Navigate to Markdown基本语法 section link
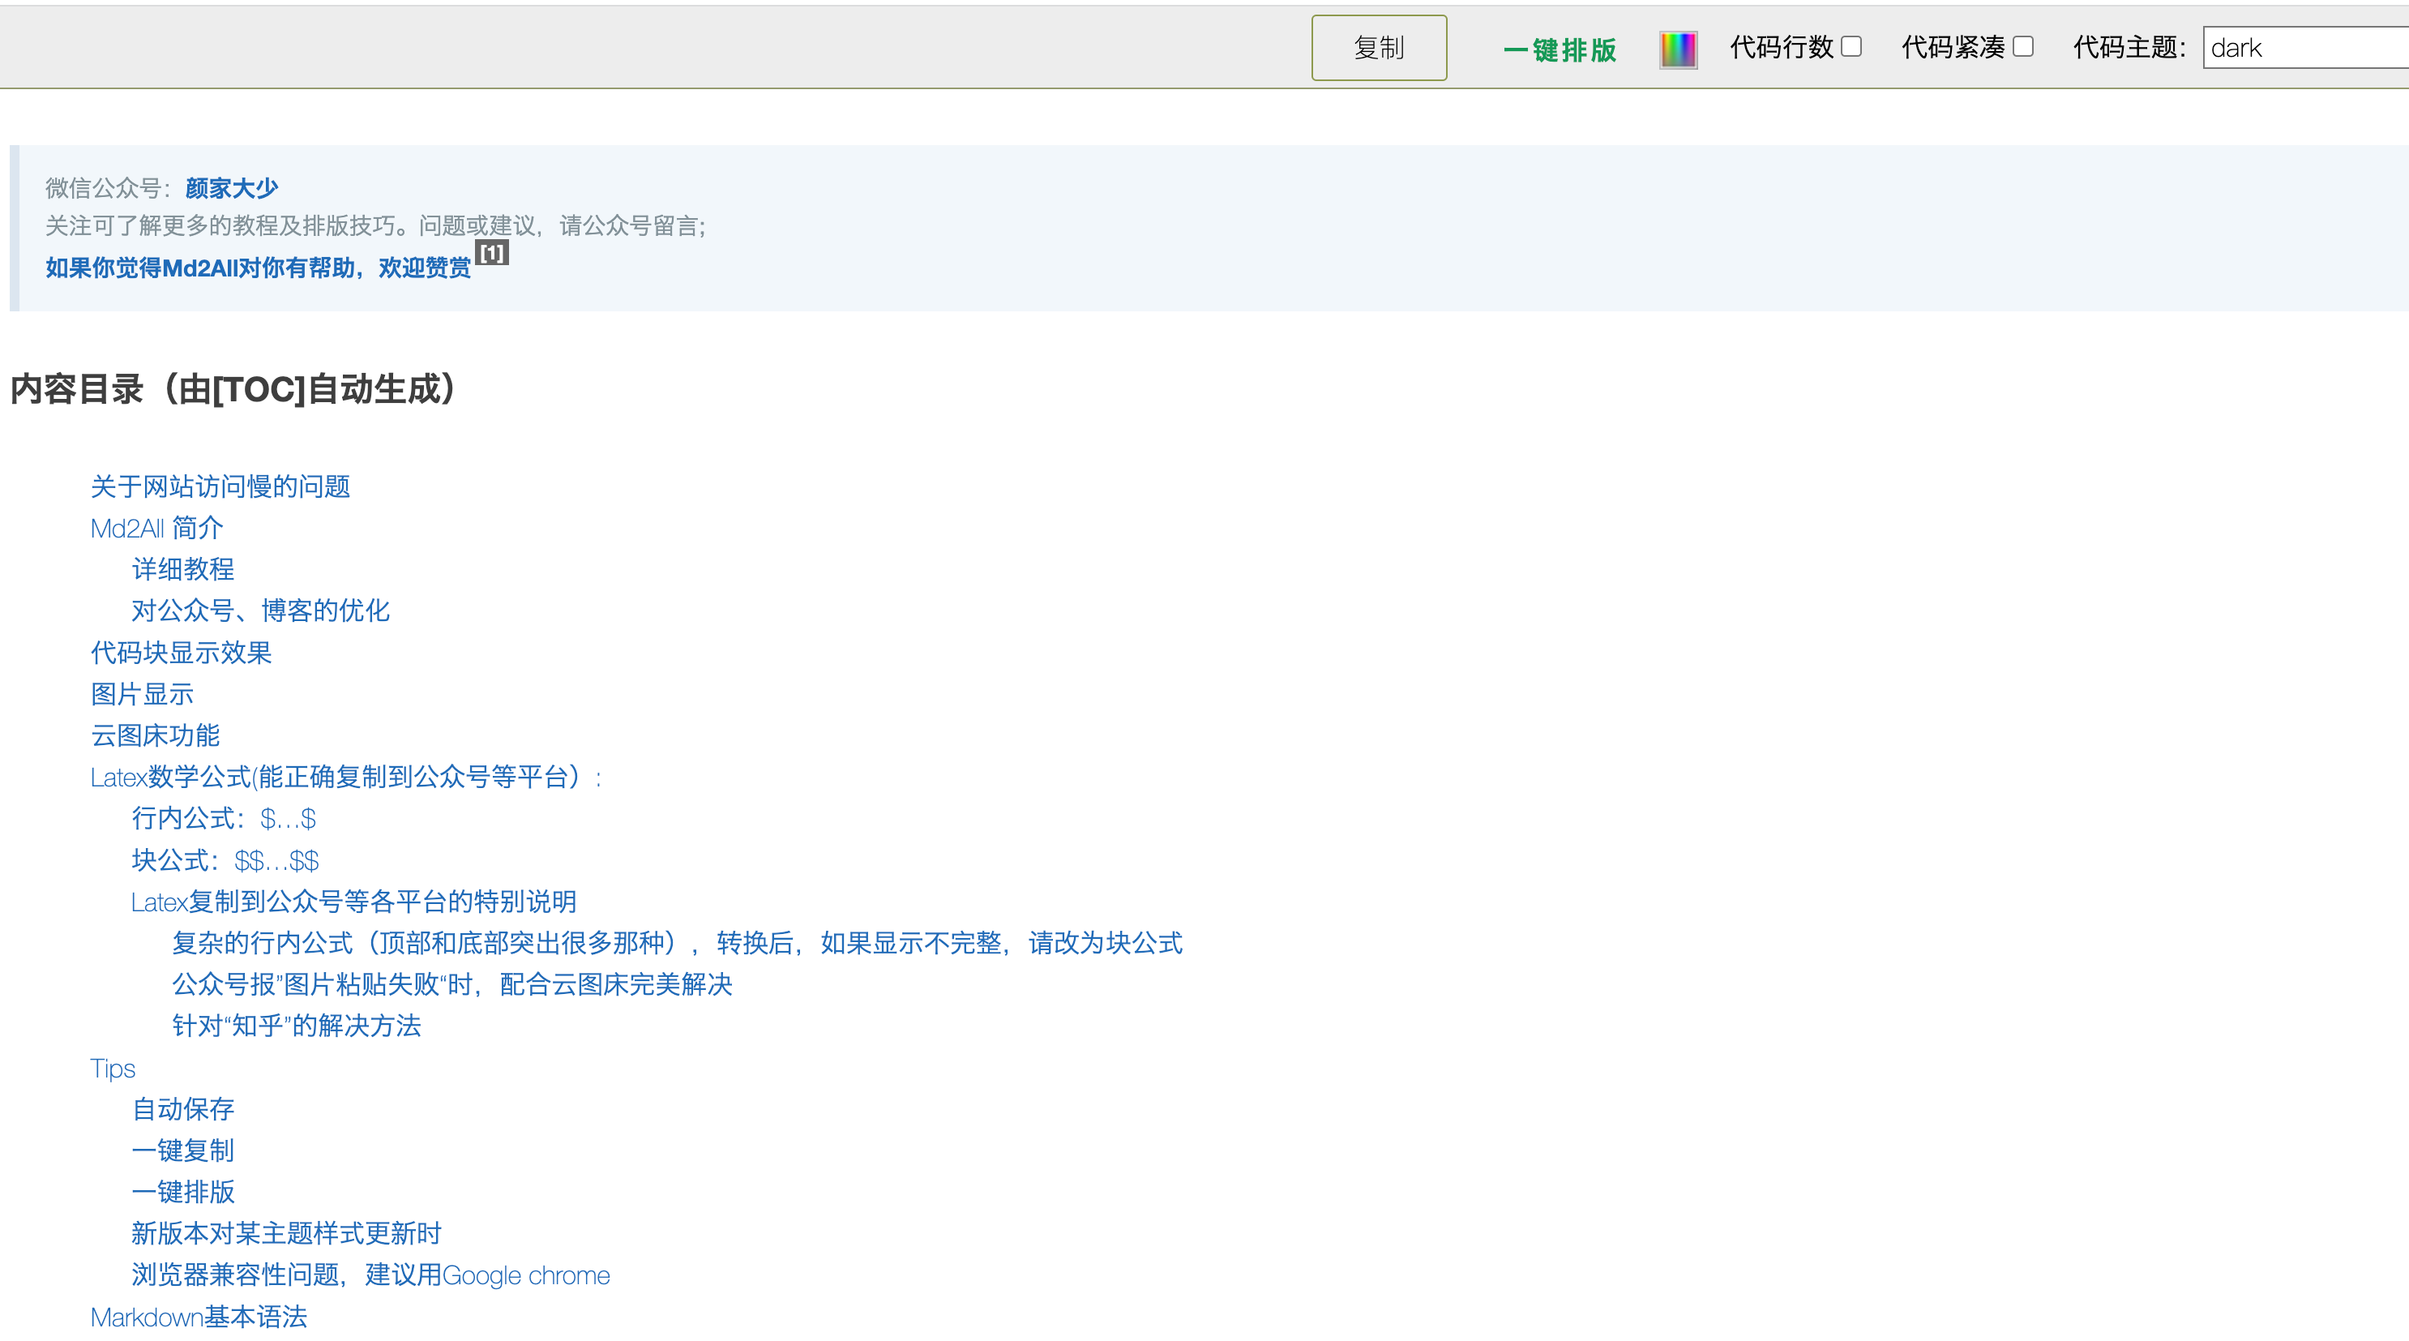2409x1341 pixels. [199, 1317]
